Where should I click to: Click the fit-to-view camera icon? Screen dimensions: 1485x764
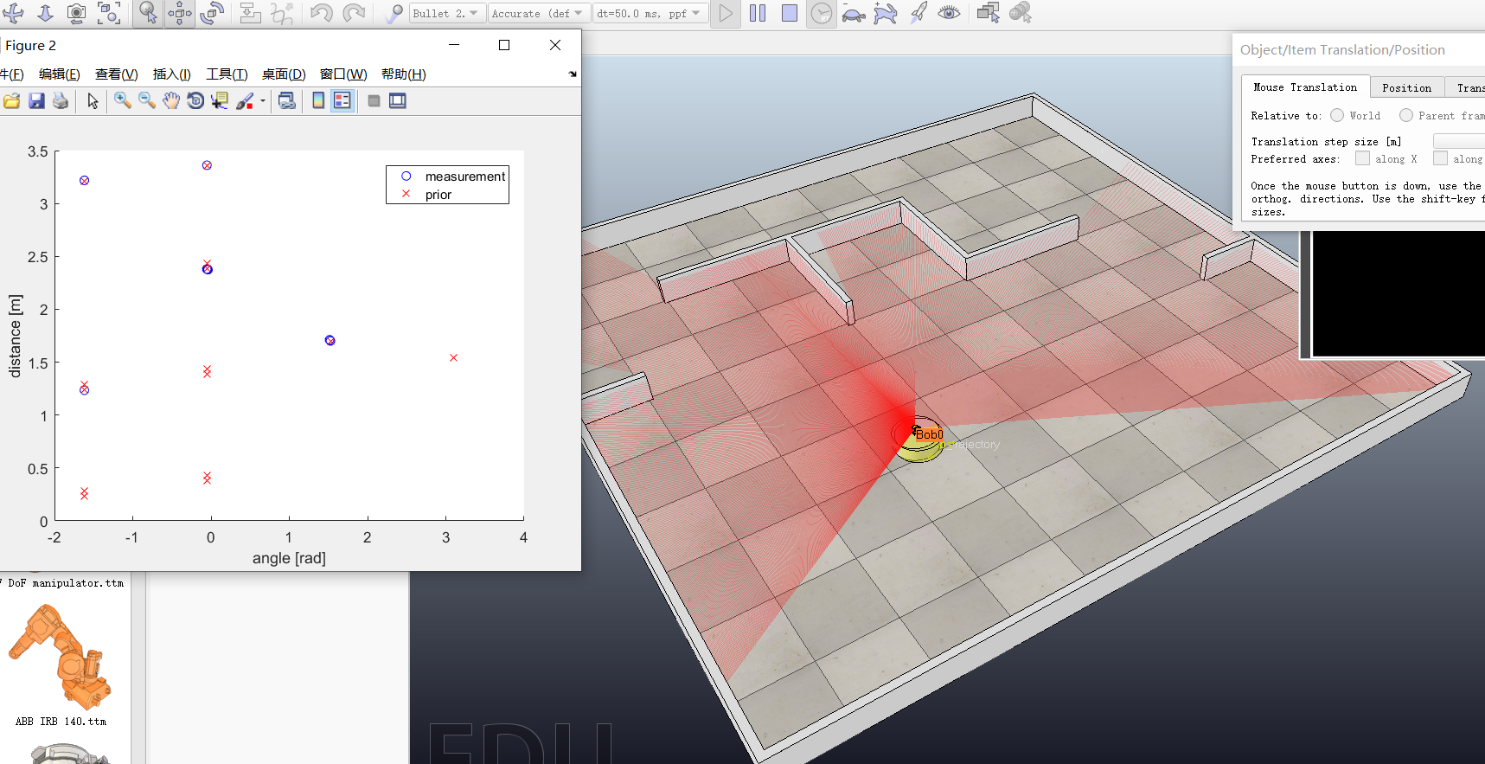coord(108,13)
